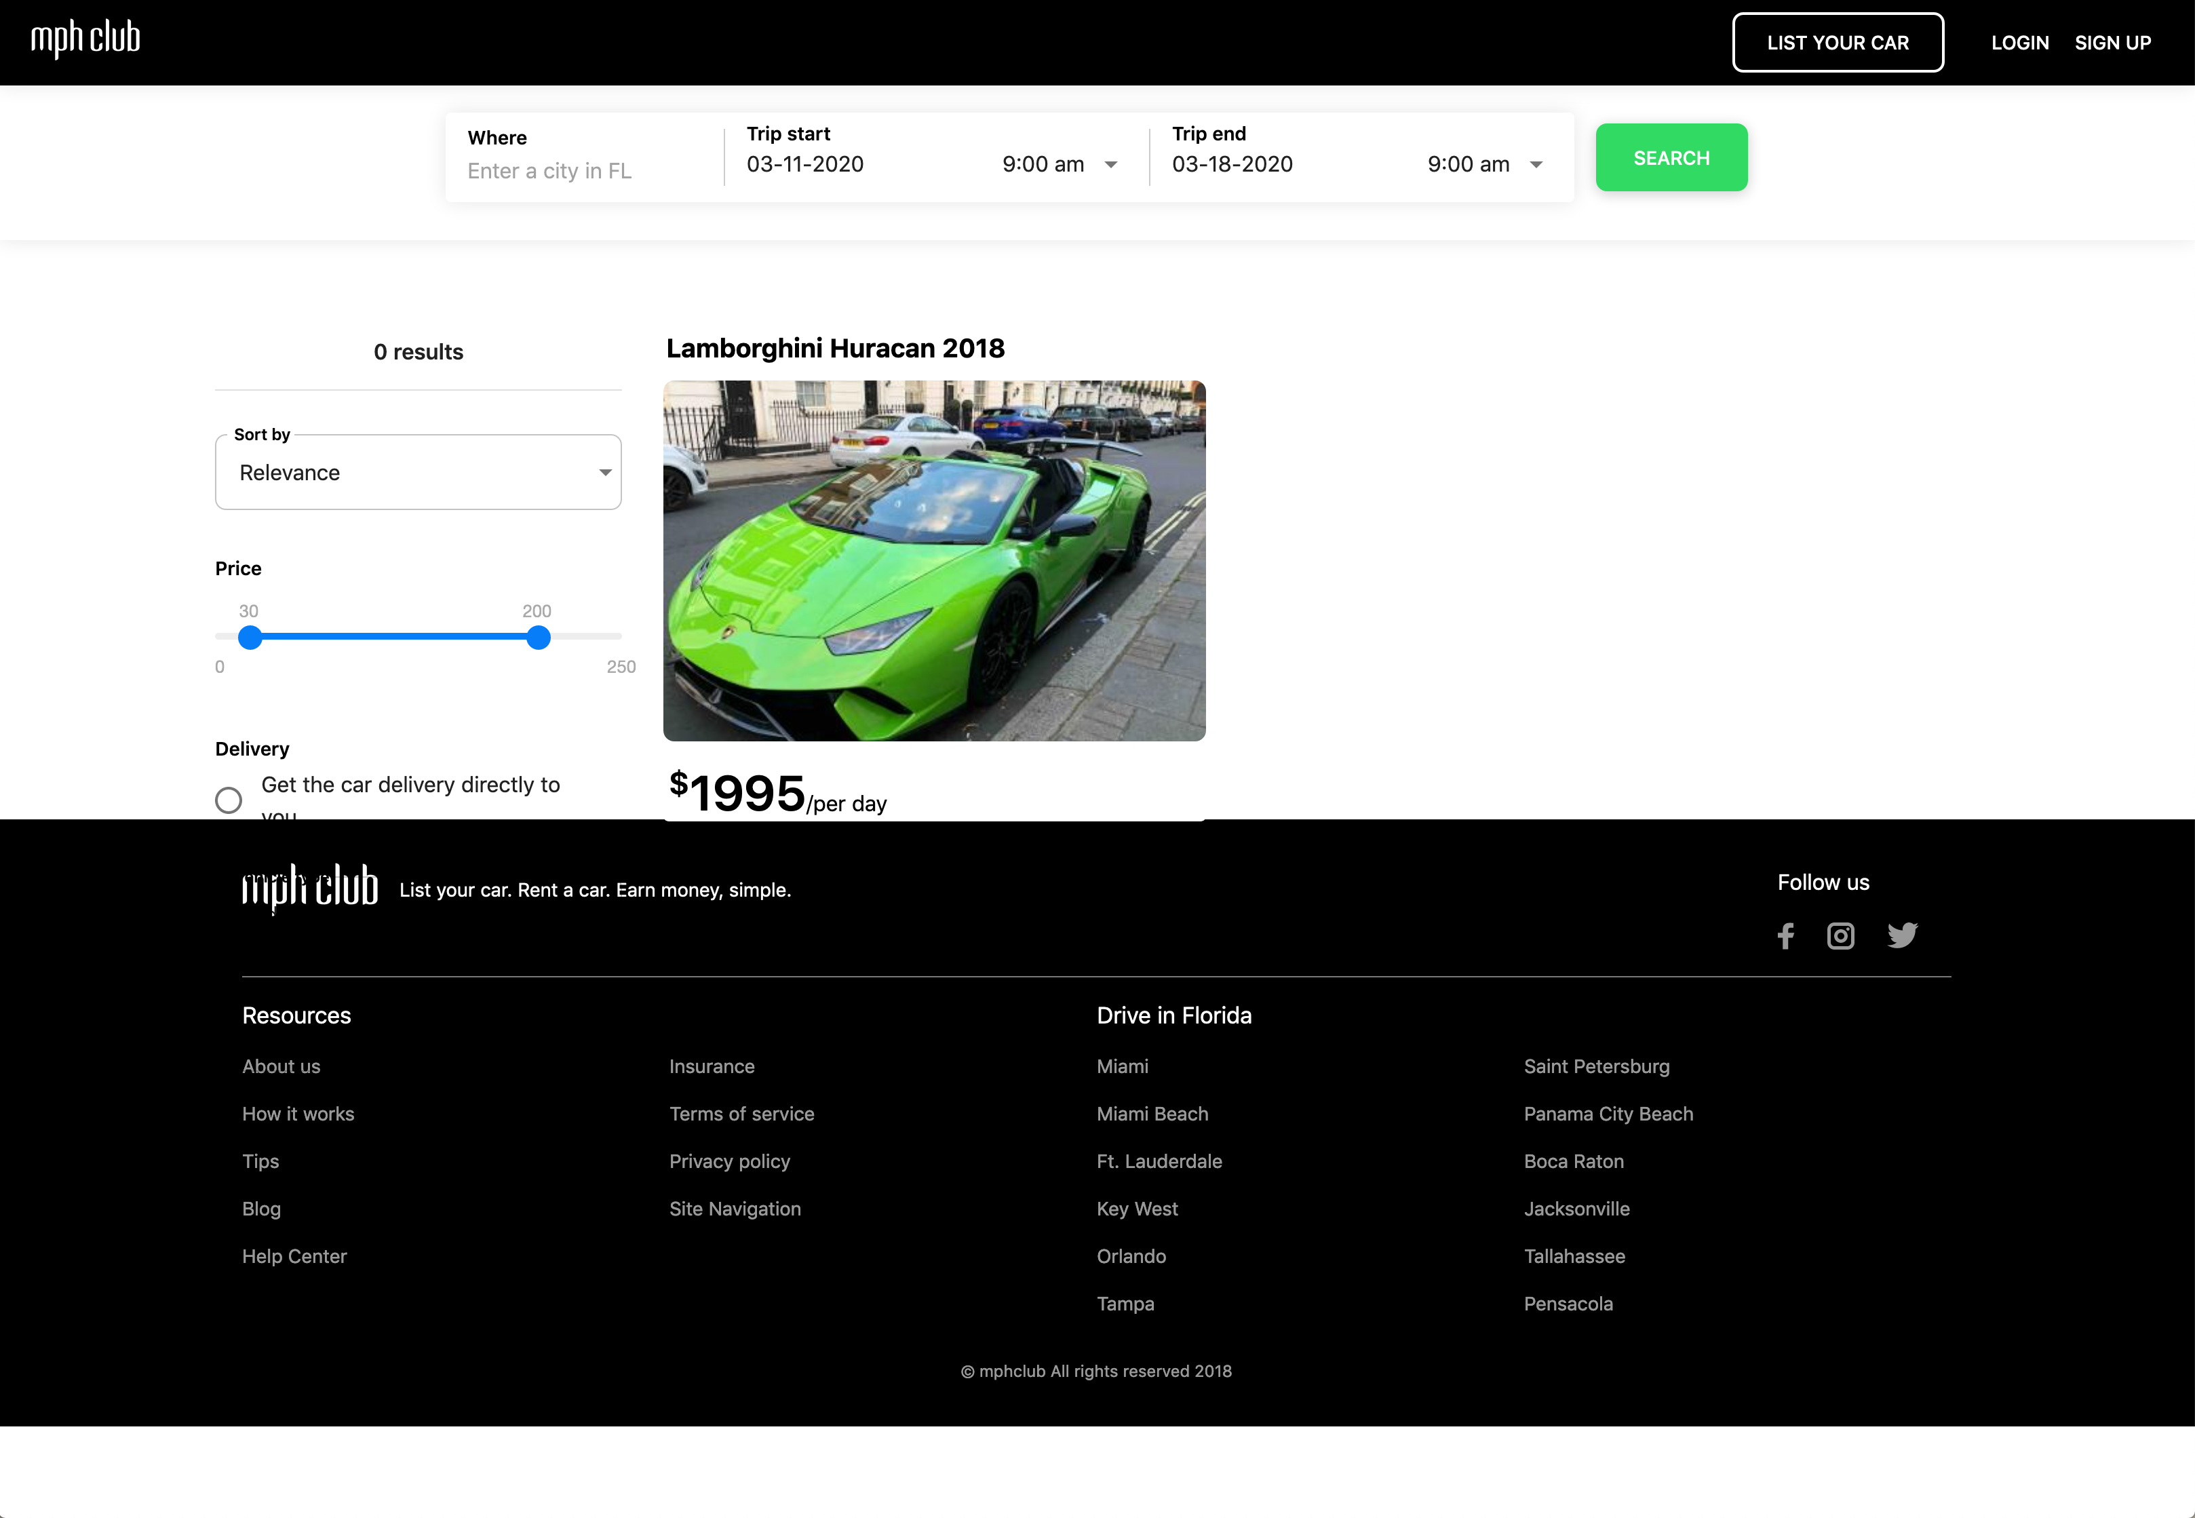Image resolution: width=2195 pixels, height=1518 pixels.
Task: Click the mph club footer logo
Action: pos(310,887)
